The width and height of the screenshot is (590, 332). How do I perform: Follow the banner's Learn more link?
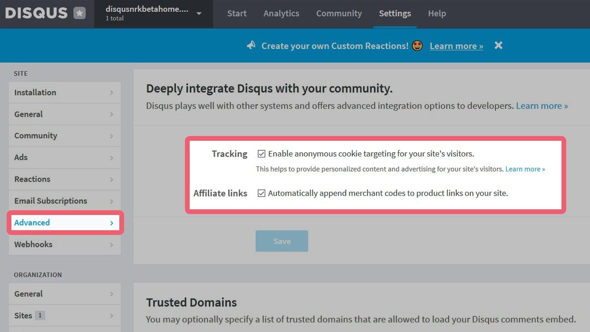(456, 46)
